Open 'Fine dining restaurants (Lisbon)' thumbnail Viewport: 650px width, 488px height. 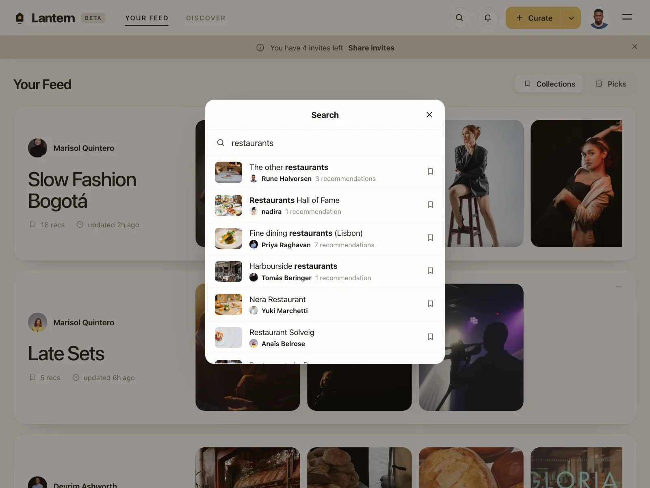[x=228, y=238]
